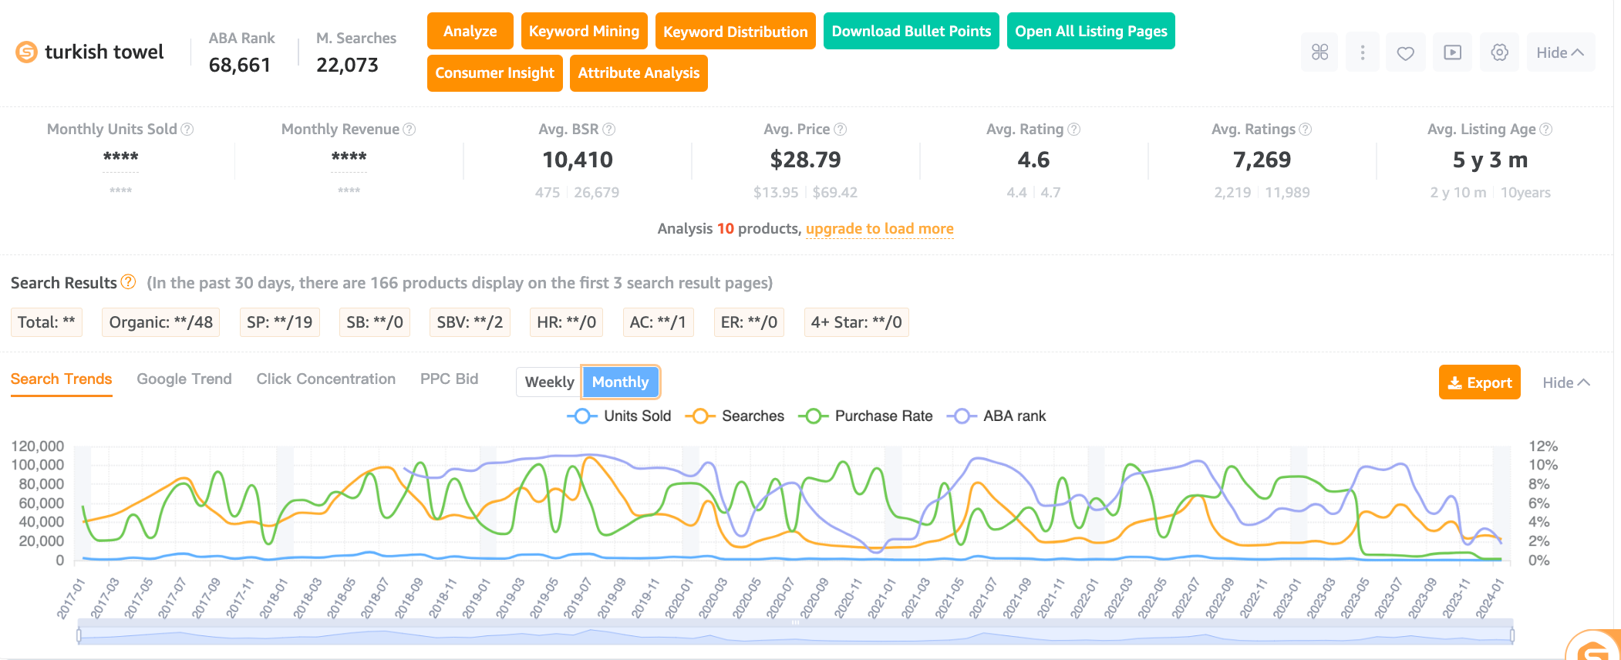
Task: Click help icon next to Search Results
Action: (x=128, y=282)
